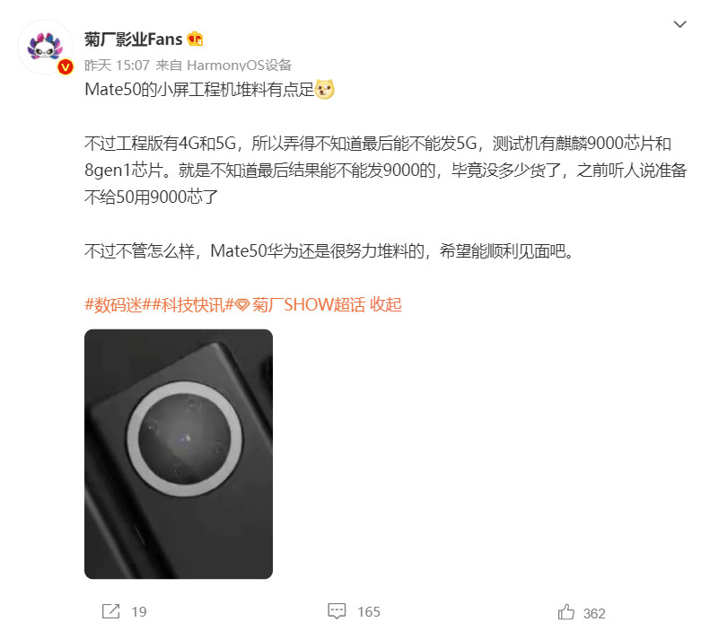Open the 菊厂影业Fans username link

pyautogui.click(x=134, y=39)
